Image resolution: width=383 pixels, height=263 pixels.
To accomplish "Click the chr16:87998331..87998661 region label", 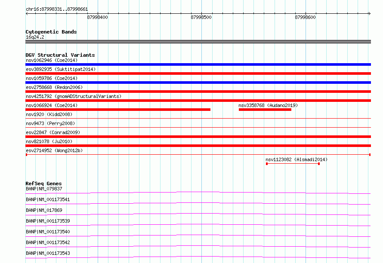I will pos(57,9).
